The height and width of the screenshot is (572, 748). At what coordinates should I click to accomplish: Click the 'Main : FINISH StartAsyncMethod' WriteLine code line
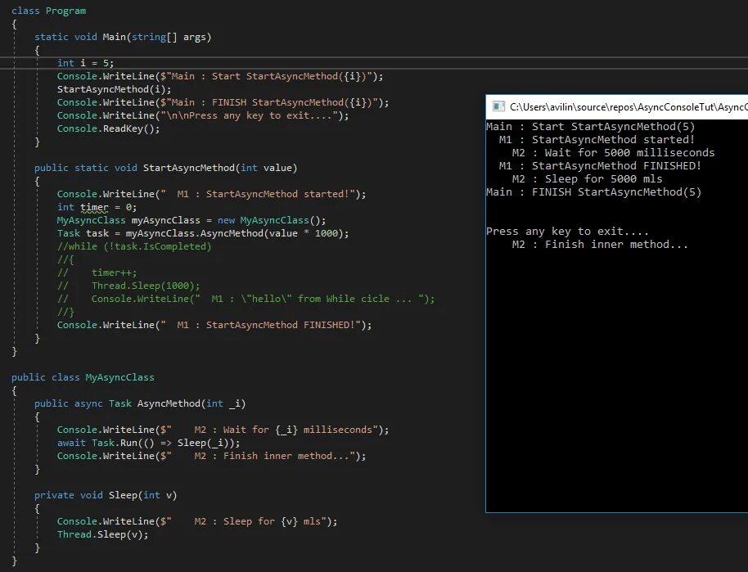(x=223, y=102)
